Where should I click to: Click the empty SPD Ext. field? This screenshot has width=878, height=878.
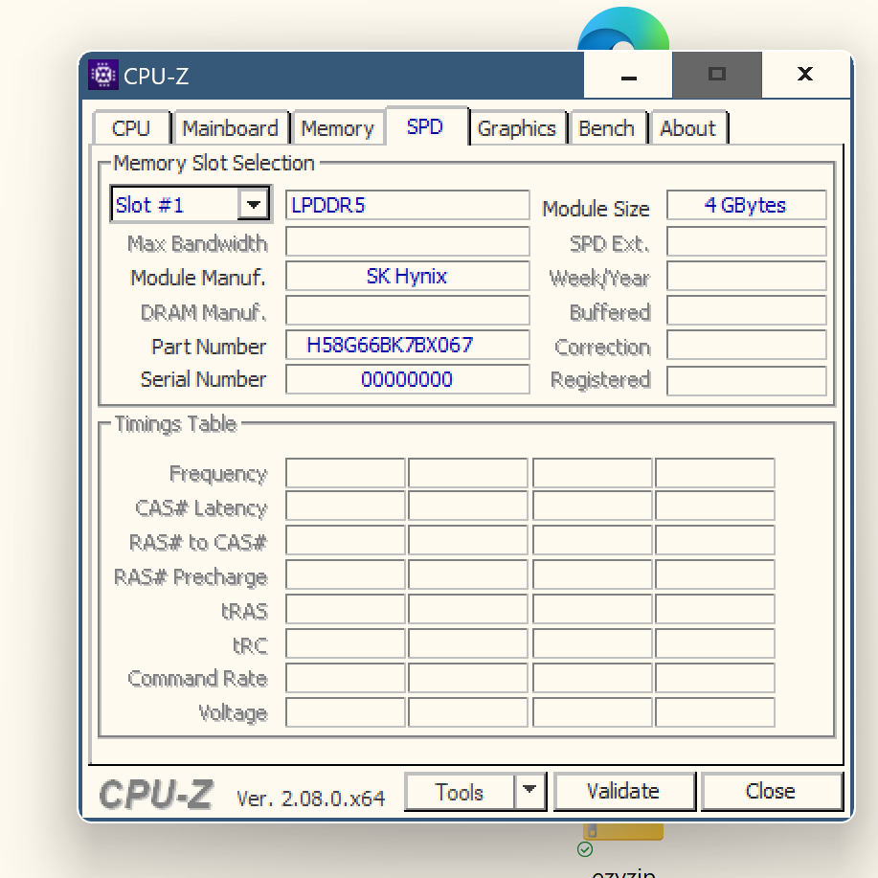(x=746, y=241)
